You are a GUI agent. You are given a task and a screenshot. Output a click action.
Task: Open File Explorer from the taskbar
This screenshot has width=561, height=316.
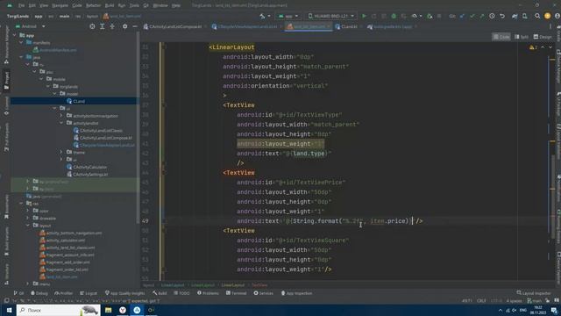click(x=109, y=310)
